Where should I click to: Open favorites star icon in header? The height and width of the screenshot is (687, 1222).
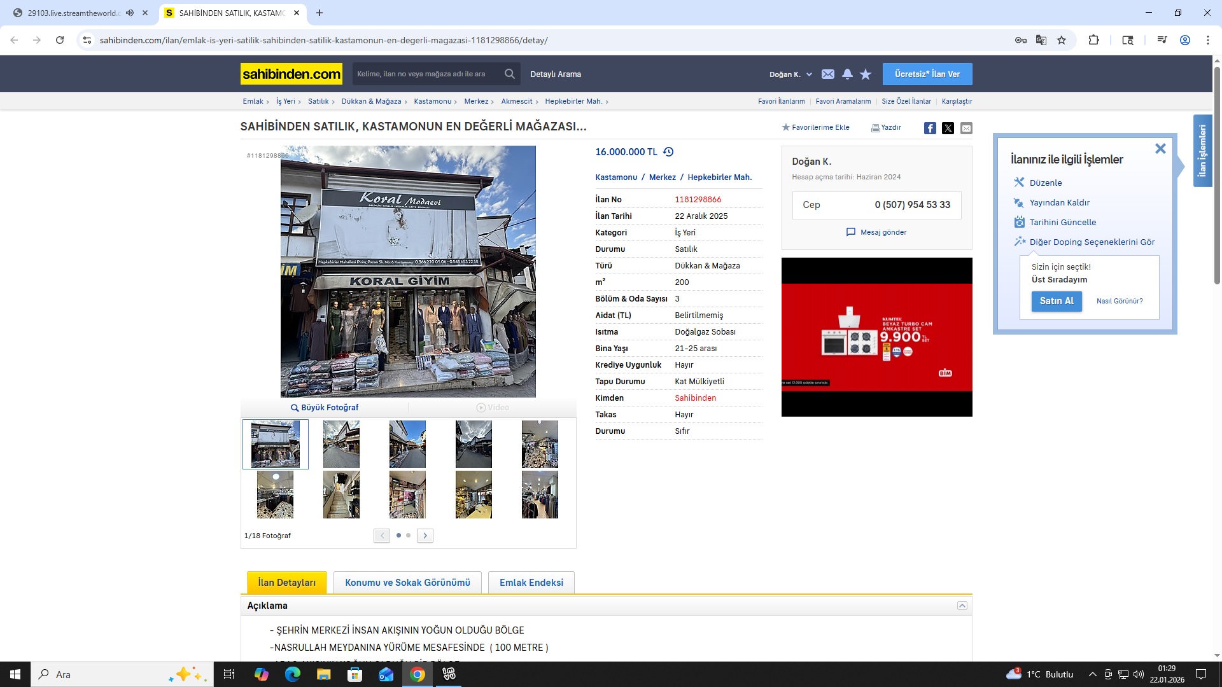[x=866, y=74]
